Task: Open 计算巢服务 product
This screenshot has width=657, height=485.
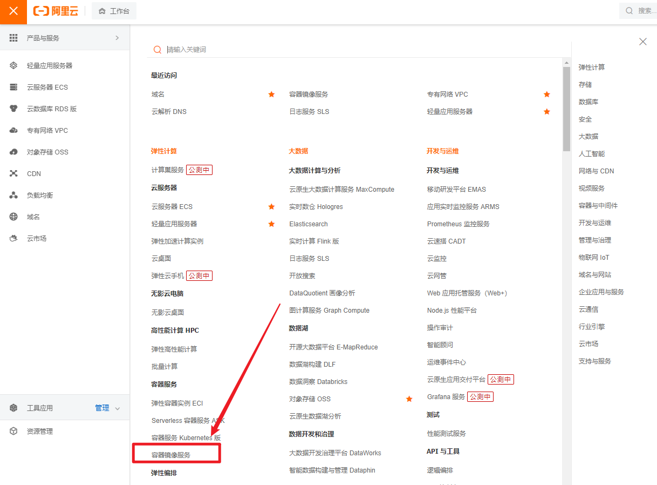Action: pyautogui.click(x=168, y=170)
